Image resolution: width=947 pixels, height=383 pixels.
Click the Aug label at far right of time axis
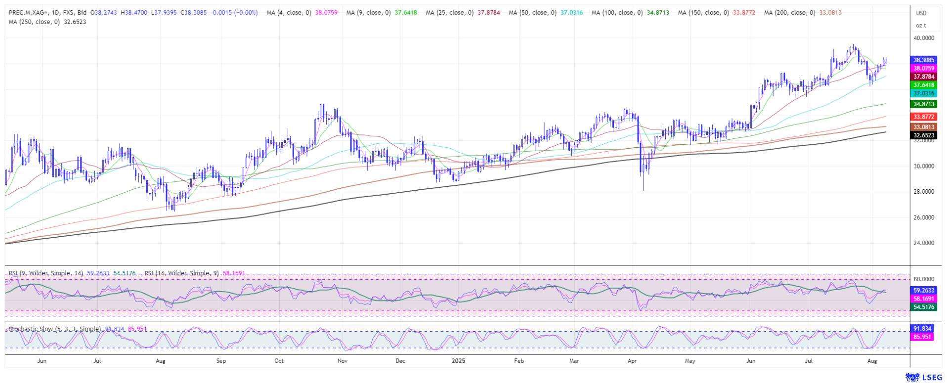[x=872, y=361]
